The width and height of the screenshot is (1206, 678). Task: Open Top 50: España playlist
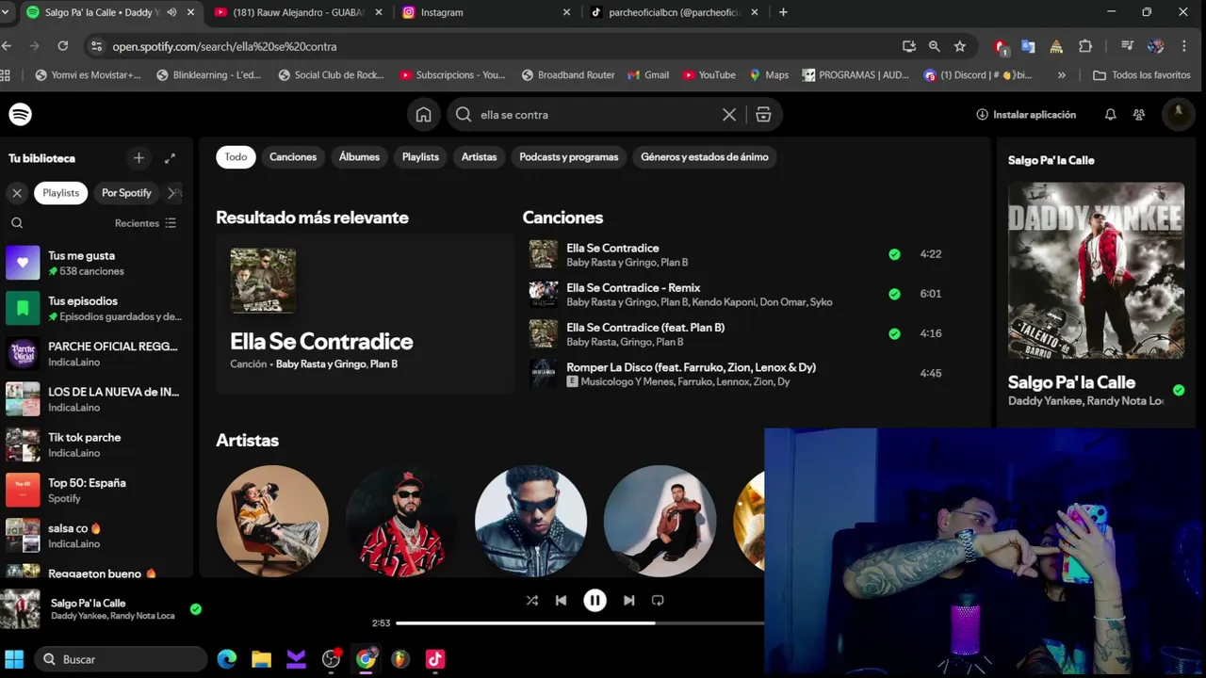(x=97, y=490)
